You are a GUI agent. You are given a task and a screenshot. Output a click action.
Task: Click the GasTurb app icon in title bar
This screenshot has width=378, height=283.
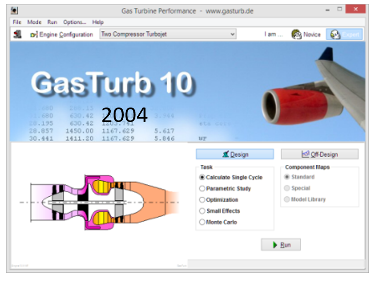pos(15,11)
